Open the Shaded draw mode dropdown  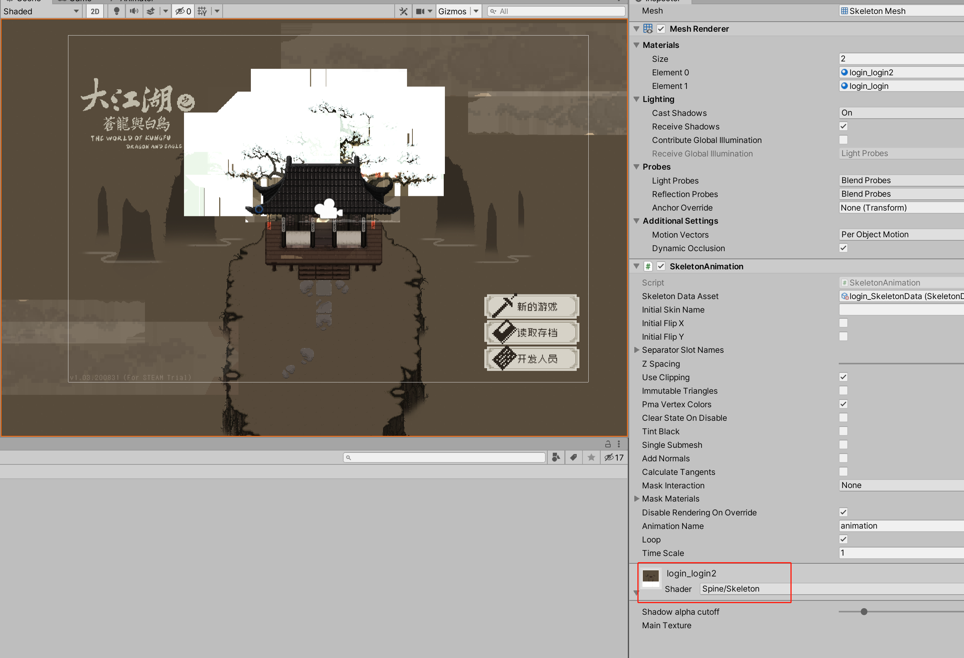click(41, 11)
